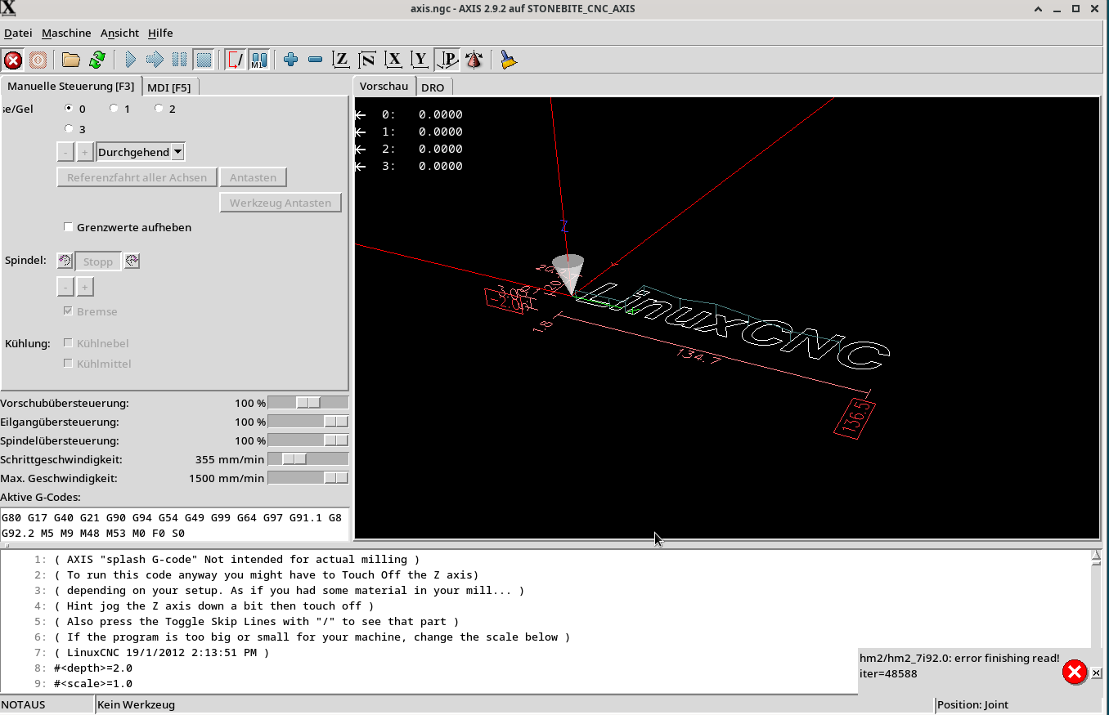This screenshot has height=715, width=1109.
Task: Open the Datei menu
Action: tap(18, 33)
